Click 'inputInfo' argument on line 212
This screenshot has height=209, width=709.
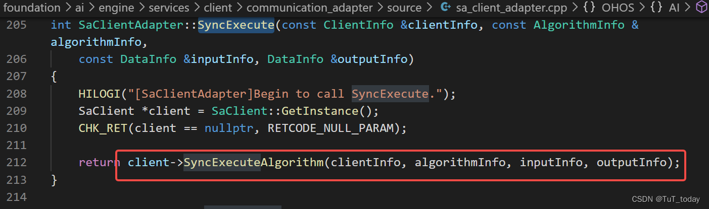(551, 163)
